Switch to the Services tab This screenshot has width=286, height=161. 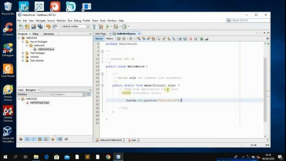[49, 34]
